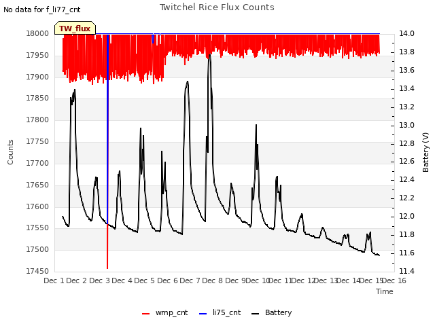Click the 17650 counts axis label
Screen dimensions: 435x326
pos(37,185)
